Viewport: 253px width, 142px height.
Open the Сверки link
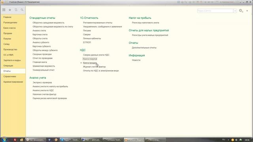point(87,34)
